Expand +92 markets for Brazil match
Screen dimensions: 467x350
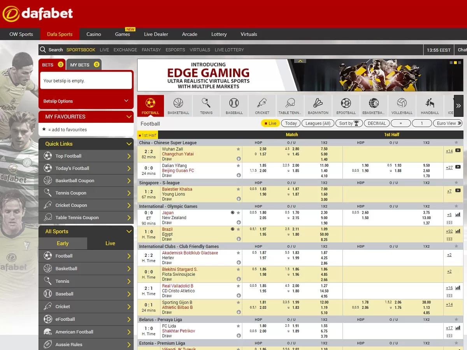(x=449, y=232)
